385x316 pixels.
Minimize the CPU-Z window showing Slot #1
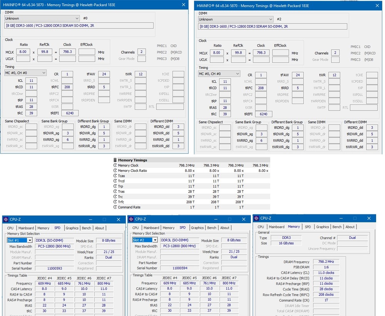(x=90, y=219)
